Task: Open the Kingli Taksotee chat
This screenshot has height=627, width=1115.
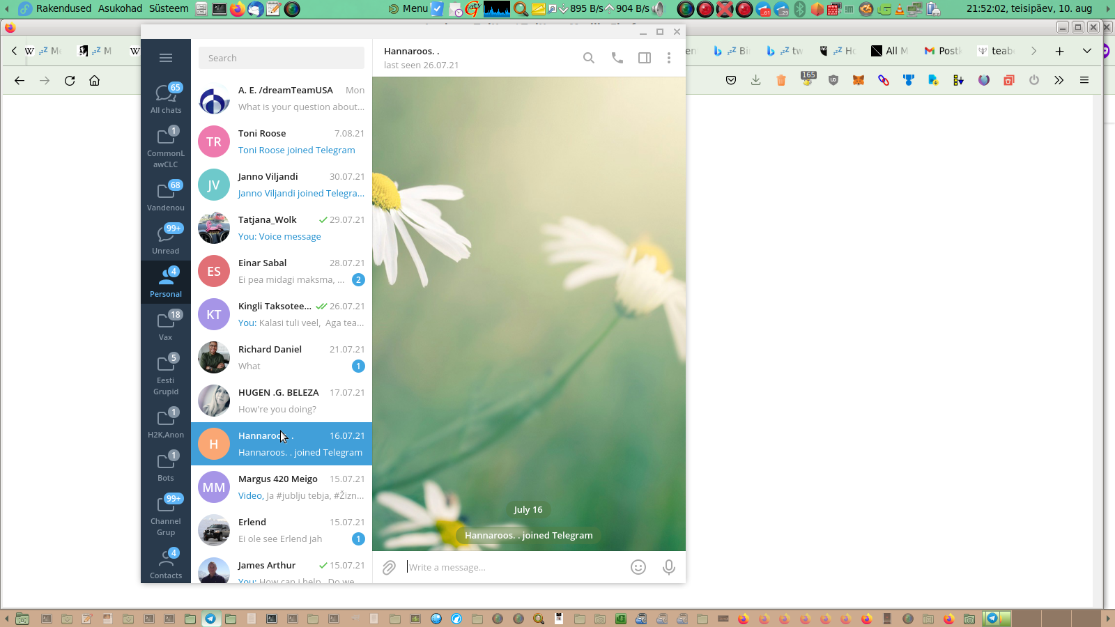Action: pyautogui.click(x=282, y=314)
